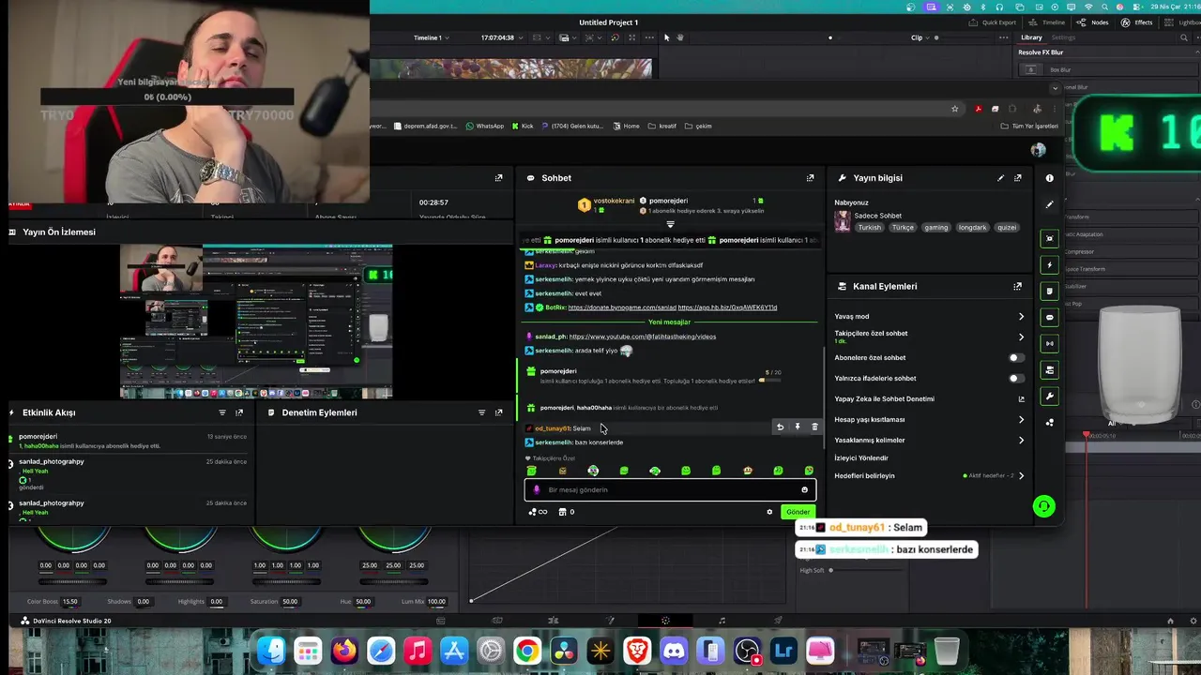
Task: Click the broadcast signal sidebar icon
Action: [x=1049, y=343]
